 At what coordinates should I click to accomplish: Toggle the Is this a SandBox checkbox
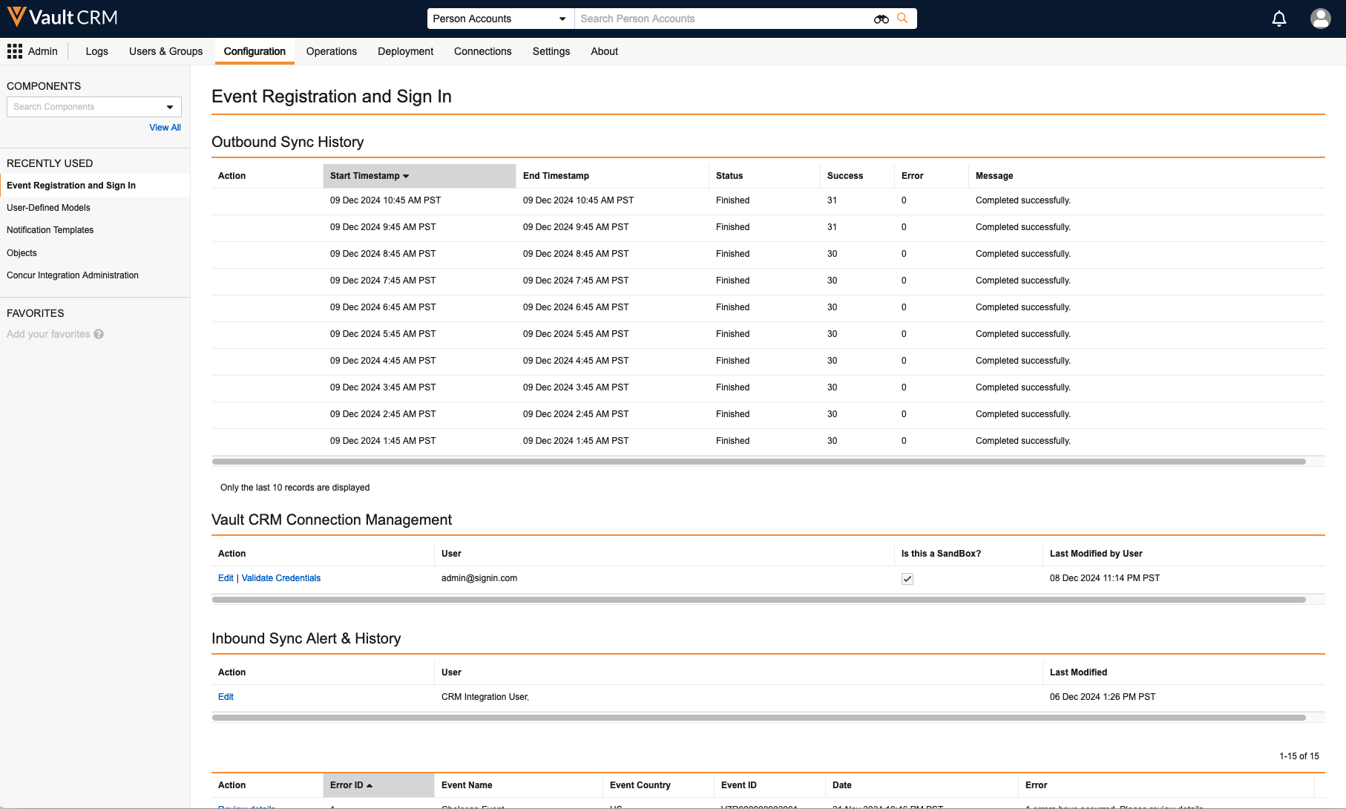tap(907, 579)
